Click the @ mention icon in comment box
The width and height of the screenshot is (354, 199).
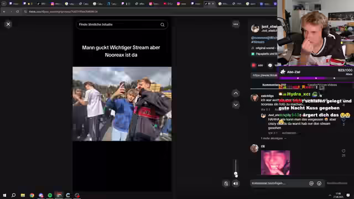coord(311,184)
